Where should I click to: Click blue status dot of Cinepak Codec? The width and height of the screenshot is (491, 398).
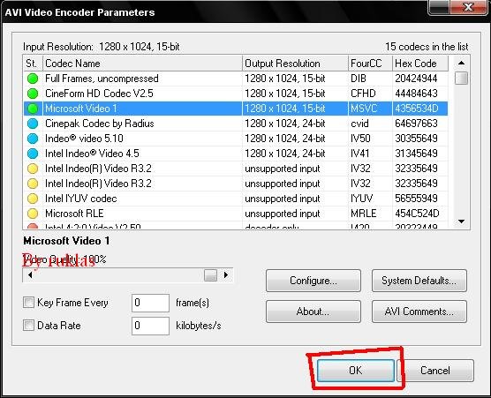(x=33, y=124)
